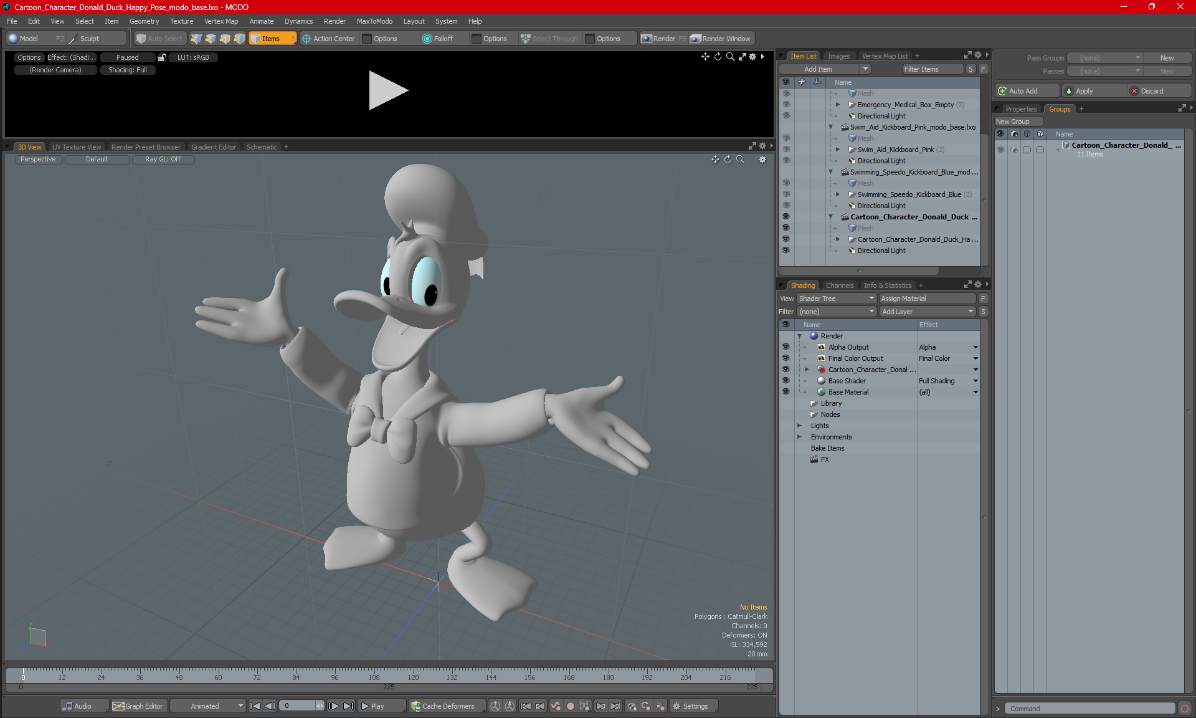
Task: Click New button beside Pass Groups
Action: click(1167, 58)
